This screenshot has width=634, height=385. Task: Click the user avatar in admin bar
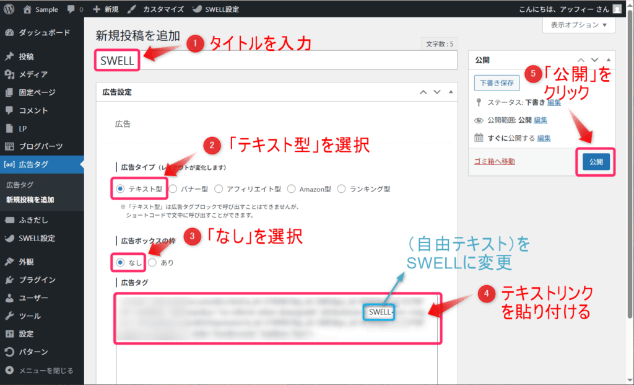(617, 9)
